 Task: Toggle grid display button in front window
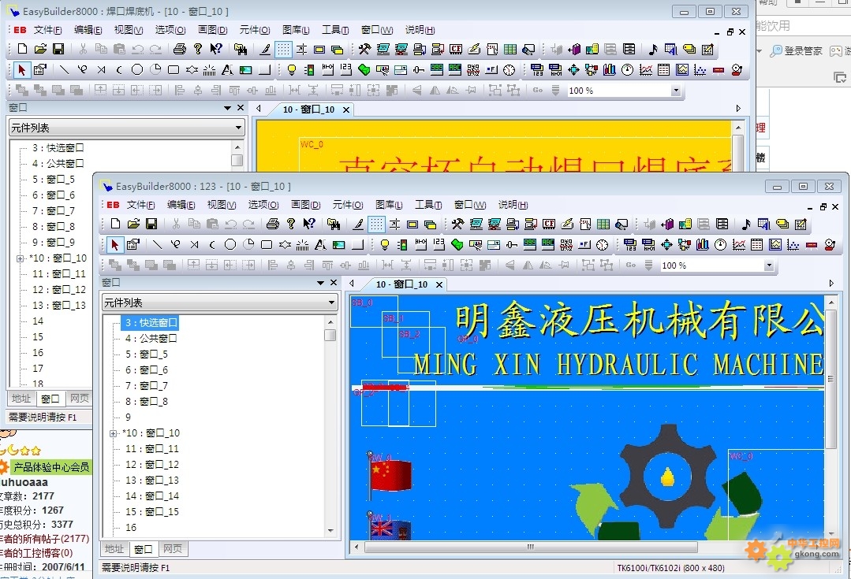pyautogui.click(x=376, y=224)
